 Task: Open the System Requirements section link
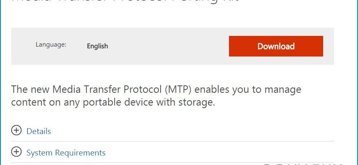66,153
